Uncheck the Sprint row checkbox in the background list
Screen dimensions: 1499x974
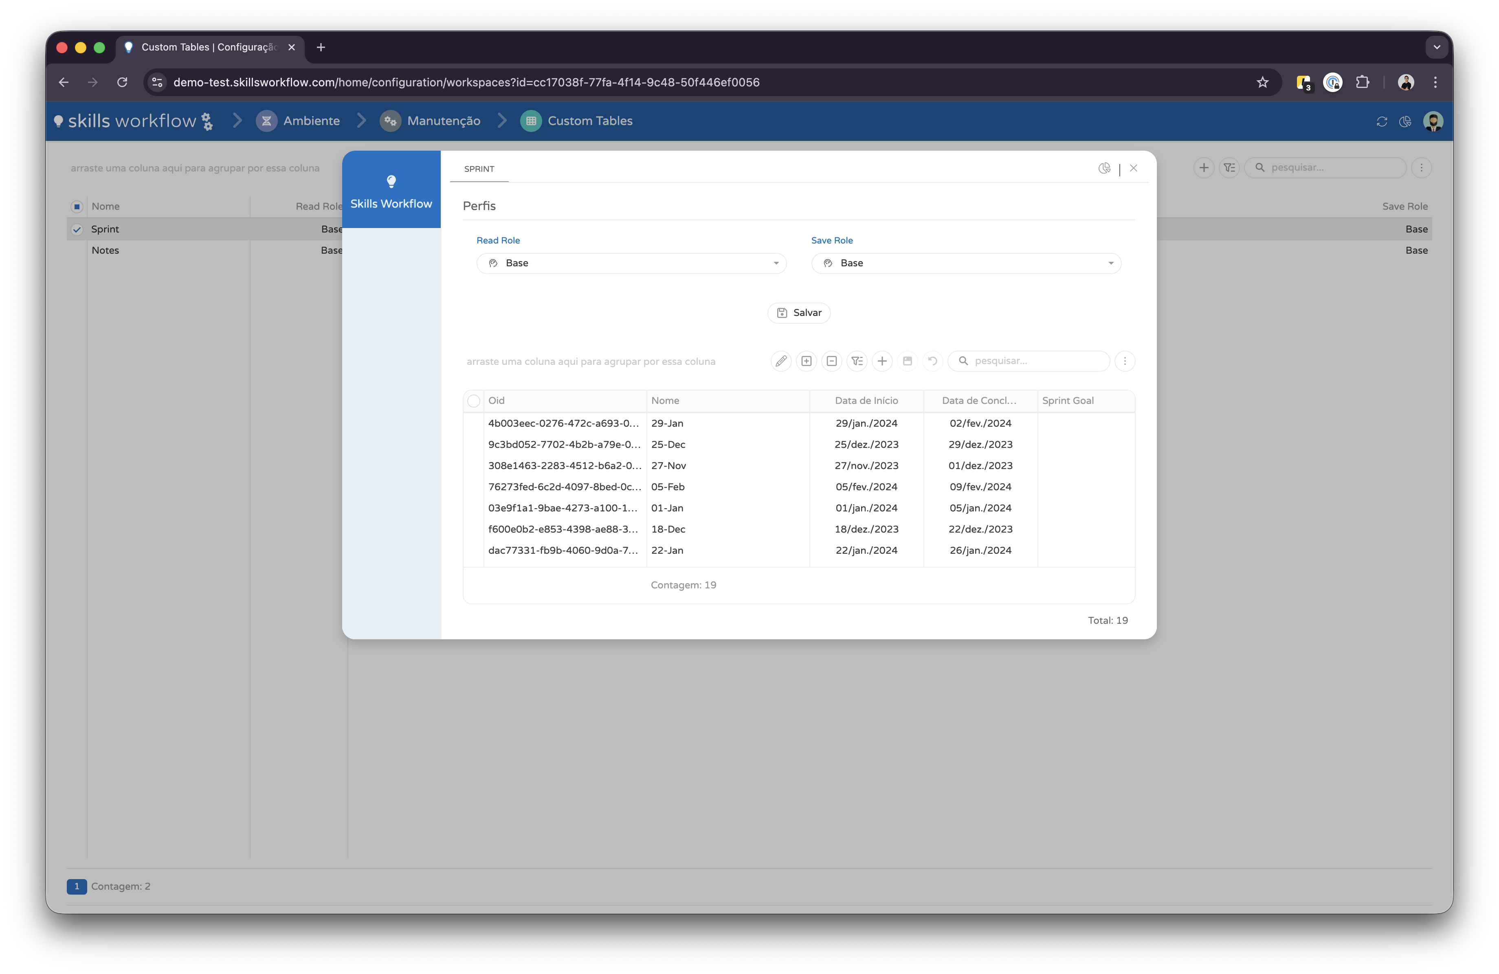[77, 229]
